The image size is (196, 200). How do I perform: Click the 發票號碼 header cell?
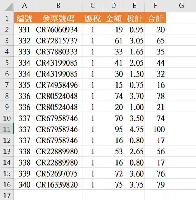pos(58,18)
